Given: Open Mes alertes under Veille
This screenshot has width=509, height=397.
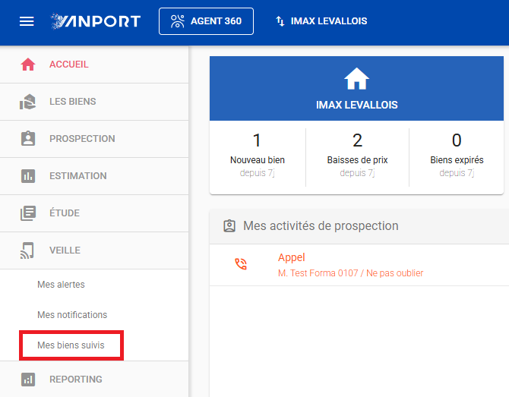Looking at the screenshot, I should pos(61,285).
